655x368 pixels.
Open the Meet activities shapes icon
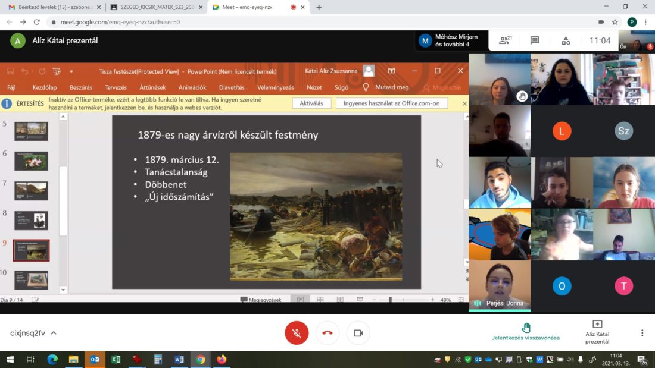566,40
